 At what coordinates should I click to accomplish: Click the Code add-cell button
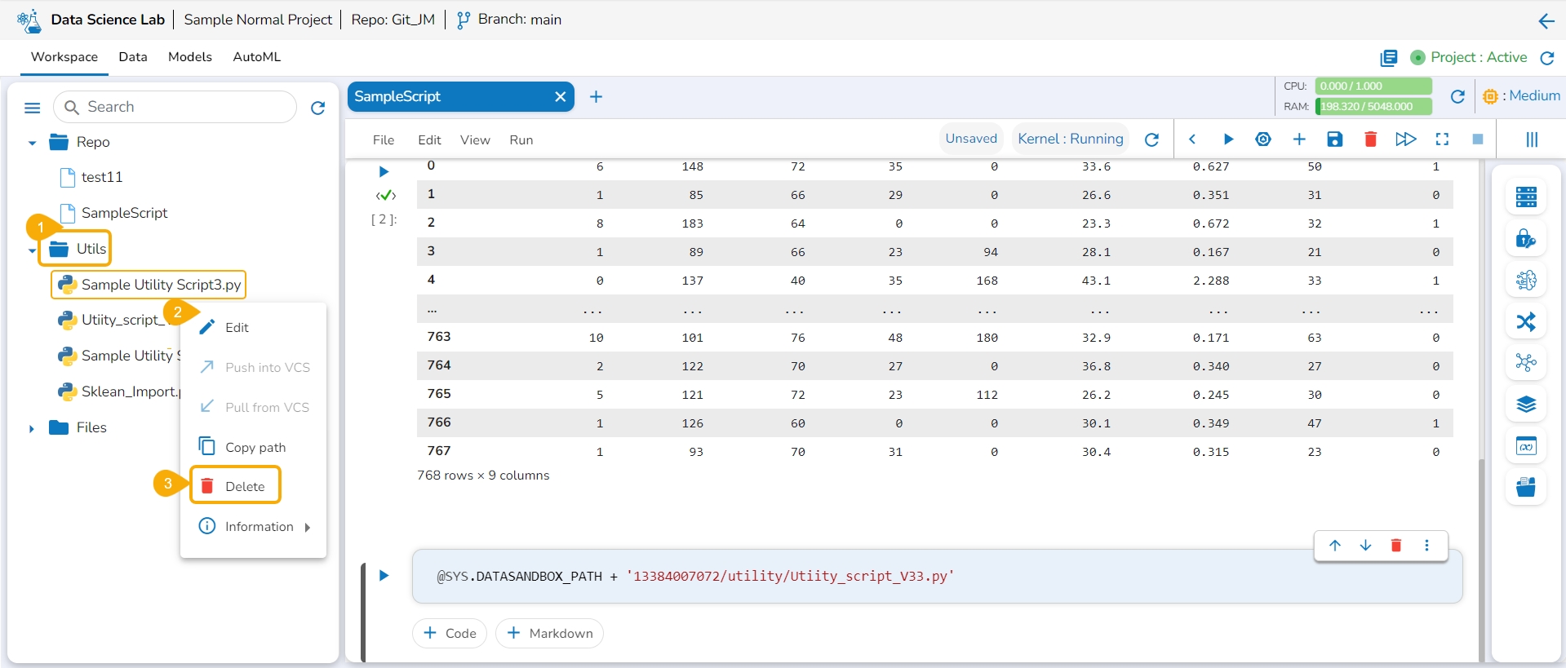pyautogui.click(x=450, y=633)
